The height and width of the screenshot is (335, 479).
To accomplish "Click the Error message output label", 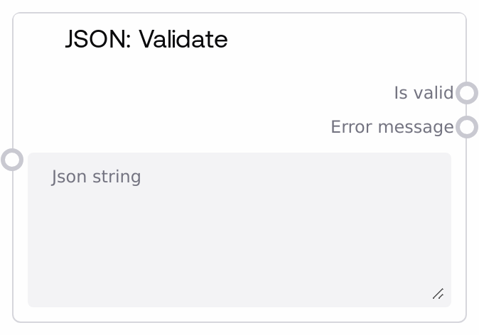I will click(x=392, y=127).
